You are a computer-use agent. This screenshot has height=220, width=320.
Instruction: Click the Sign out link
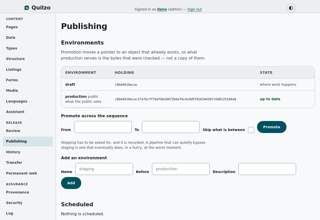click(x=194, y=9)
